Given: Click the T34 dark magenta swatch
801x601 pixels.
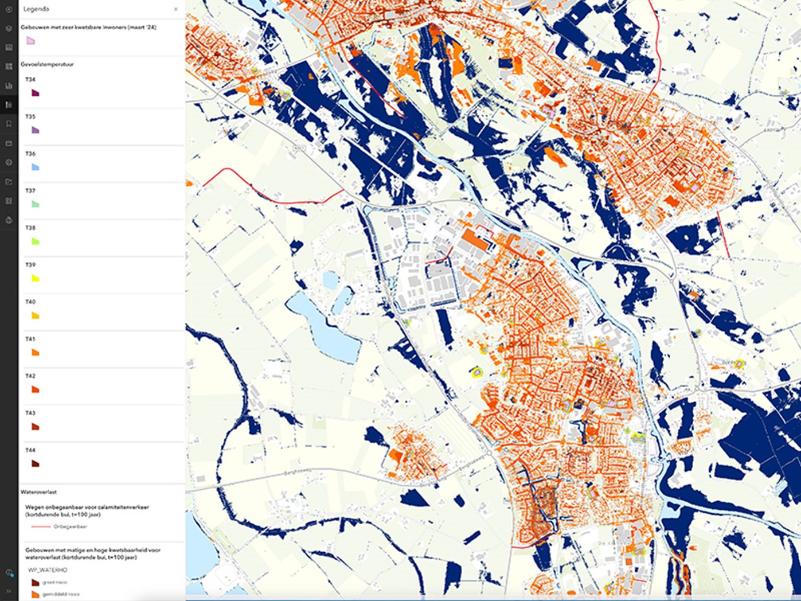Looking at the screenshot, I should tap(35, 93).
